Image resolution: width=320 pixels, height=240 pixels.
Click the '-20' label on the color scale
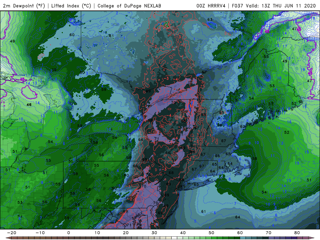[12, 233]
